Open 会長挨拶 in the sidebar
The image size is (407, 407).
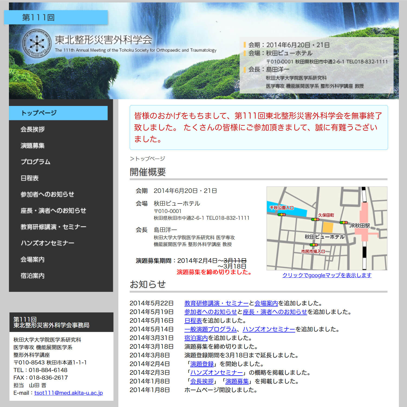pos(32,129)
